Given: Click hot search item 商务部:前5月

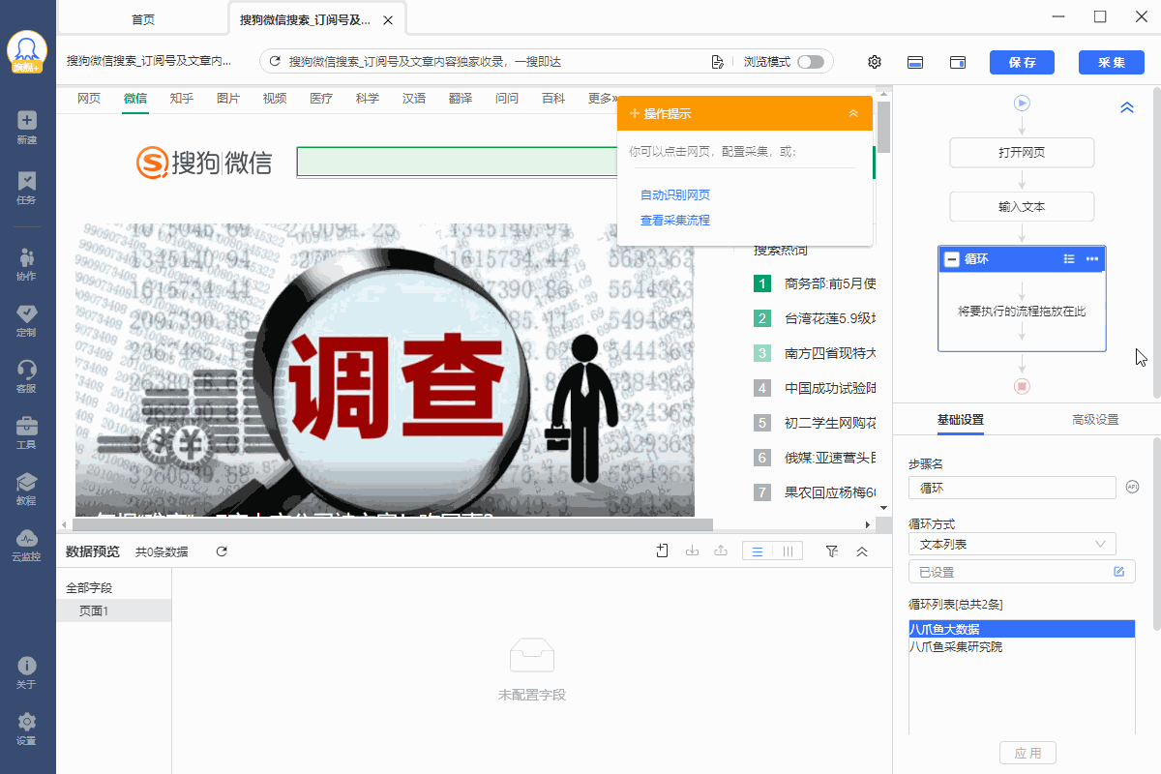Looking at the screenshot, I should pos(830,283).
